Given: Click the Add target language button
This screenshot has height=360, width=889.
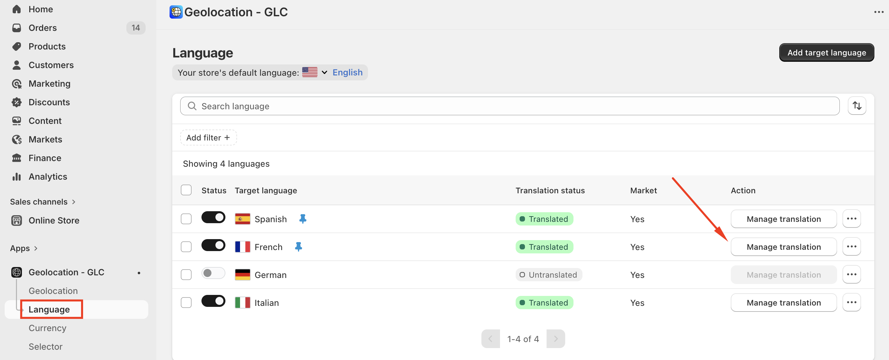Looking at the screenshot, I should click(826, 52).
